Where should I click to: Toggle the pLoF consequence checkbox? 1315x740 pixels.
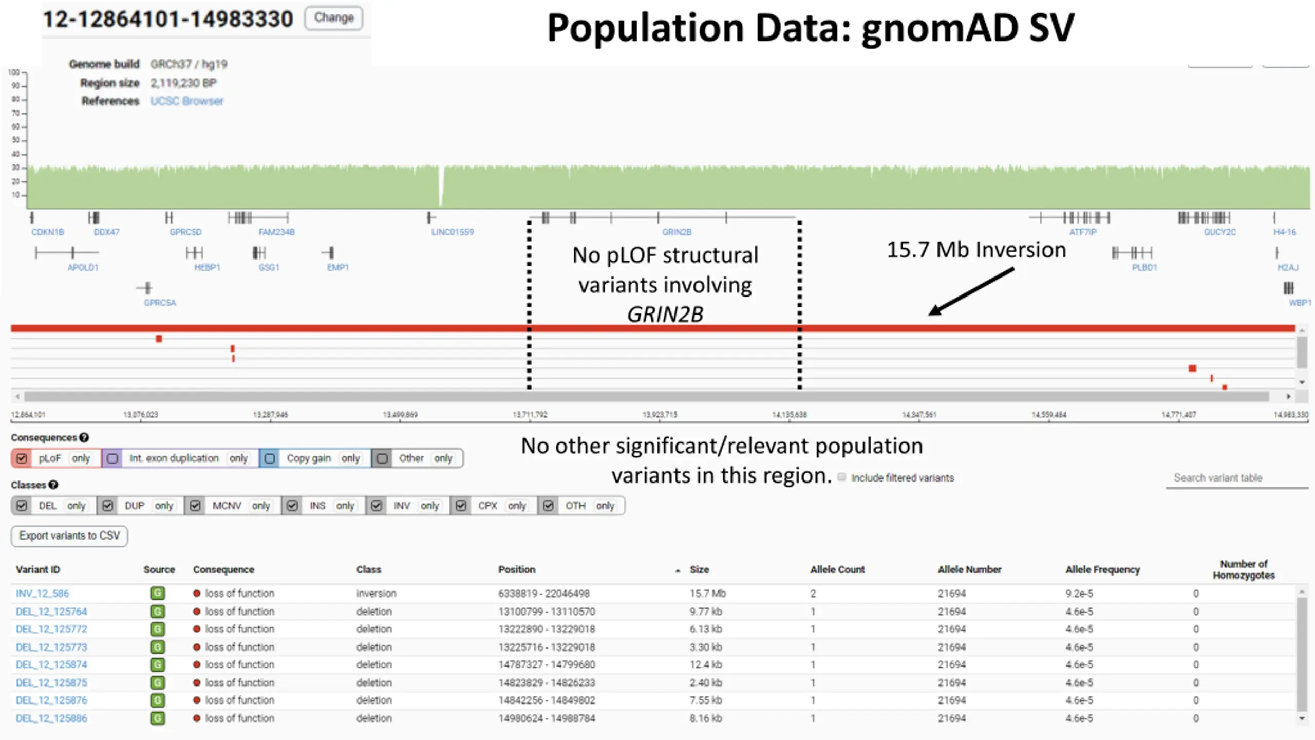22,458
